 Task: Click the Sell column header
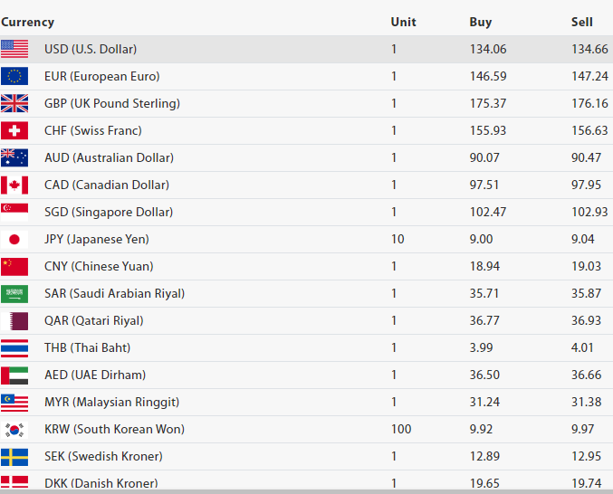point(582,22)
